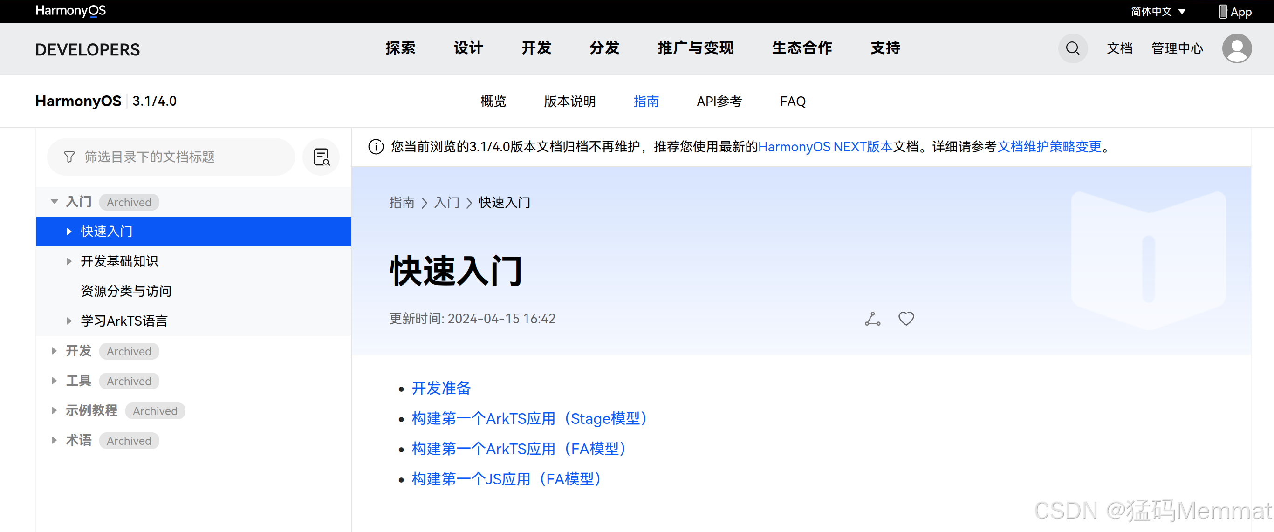1274x532 pixels.
Task: Click the heart favorite icon
Action: coord(906,319)
